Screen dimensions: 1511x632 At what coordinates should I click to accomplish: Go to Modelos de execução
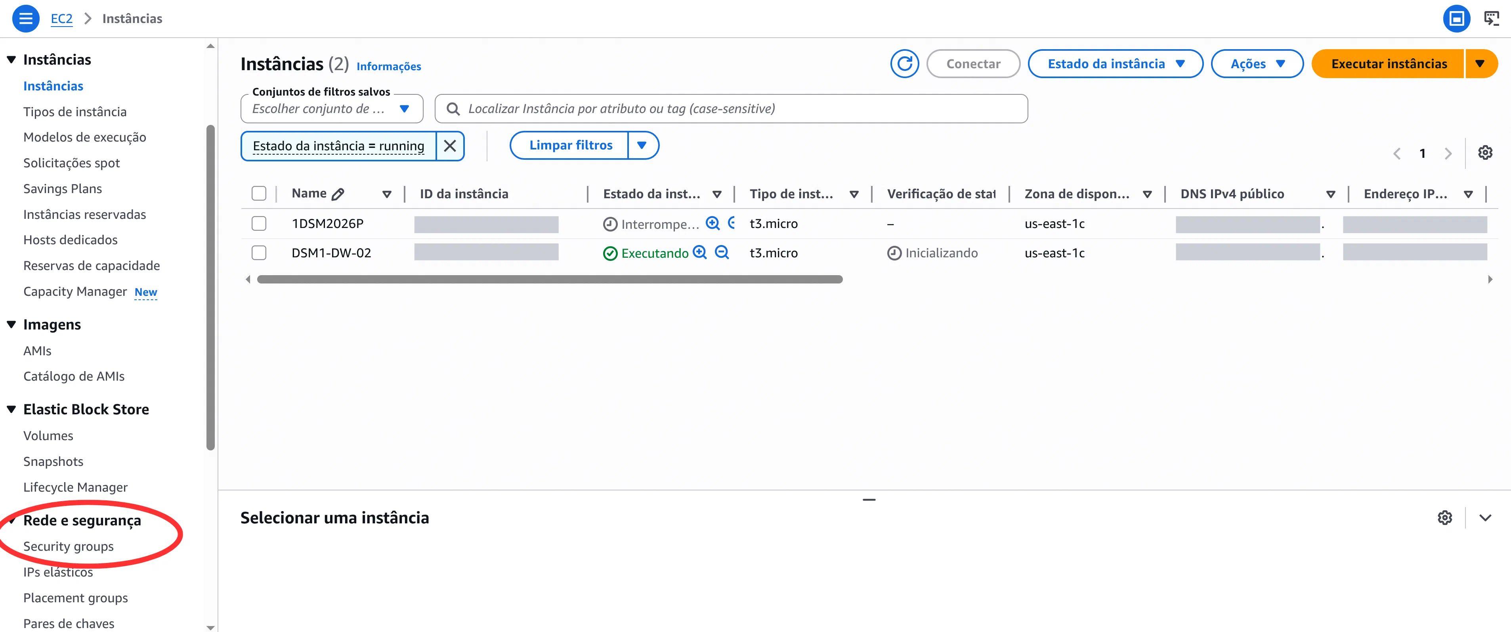pos(85,137)
